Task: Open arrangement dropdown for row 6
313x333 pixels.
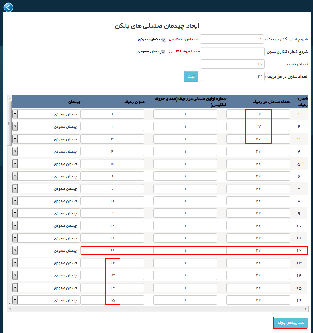Action: tap(15, 176)
